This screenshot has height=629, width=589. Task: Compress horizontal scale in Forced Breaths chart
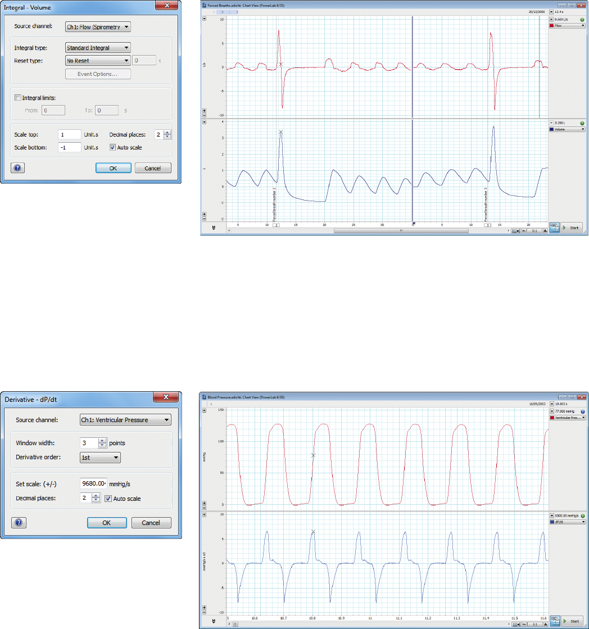click(524, 230)
